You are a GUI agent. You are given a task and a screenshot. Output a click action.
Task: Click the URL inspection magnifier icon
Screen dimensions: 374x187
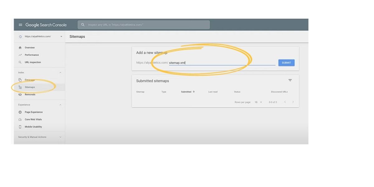tap(20, 62)
